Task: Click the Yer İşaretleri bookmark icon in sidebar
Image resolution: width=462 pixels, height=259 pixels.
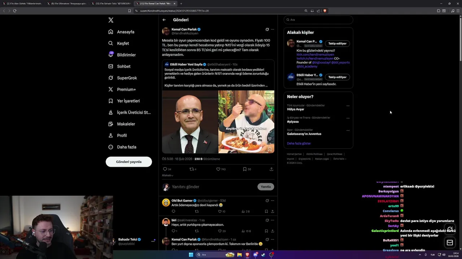Action: 111,101
